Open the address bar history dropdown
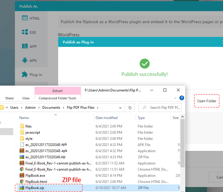 click(x=120, y=108)
